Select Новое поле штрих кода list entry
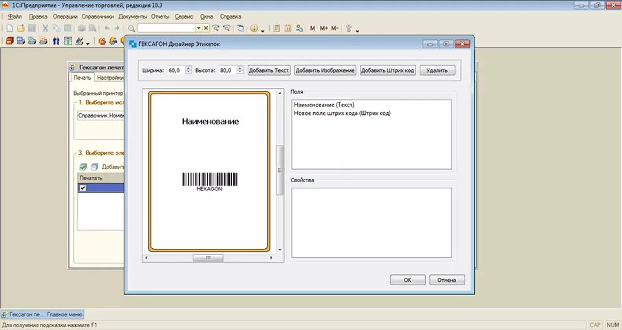Screen dimensions: 622x330 tap(343, 113)
